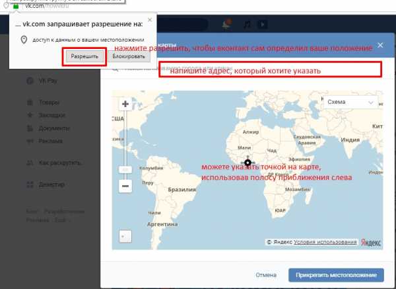Screen dimensions: 396x289
Task: Click ЮАР label on the map
Action: (x=280, y=210)
